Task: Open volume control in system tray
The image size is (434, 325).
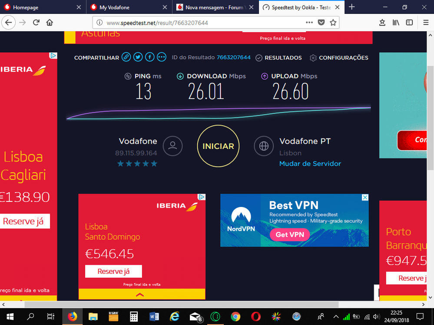Action: (376, 317)
